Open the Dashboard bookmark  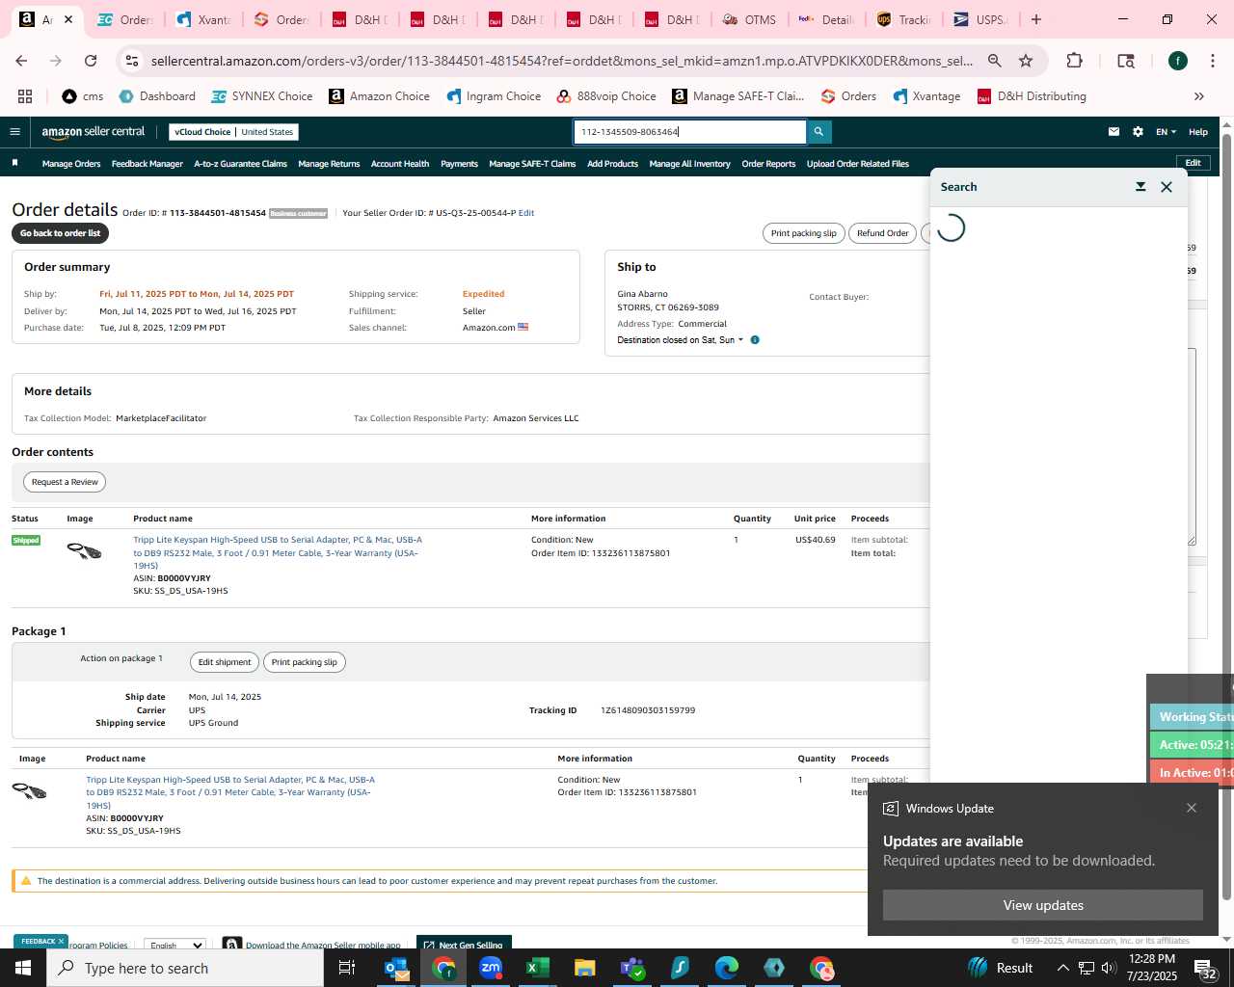pyautogui.click(x=157, y=96)
